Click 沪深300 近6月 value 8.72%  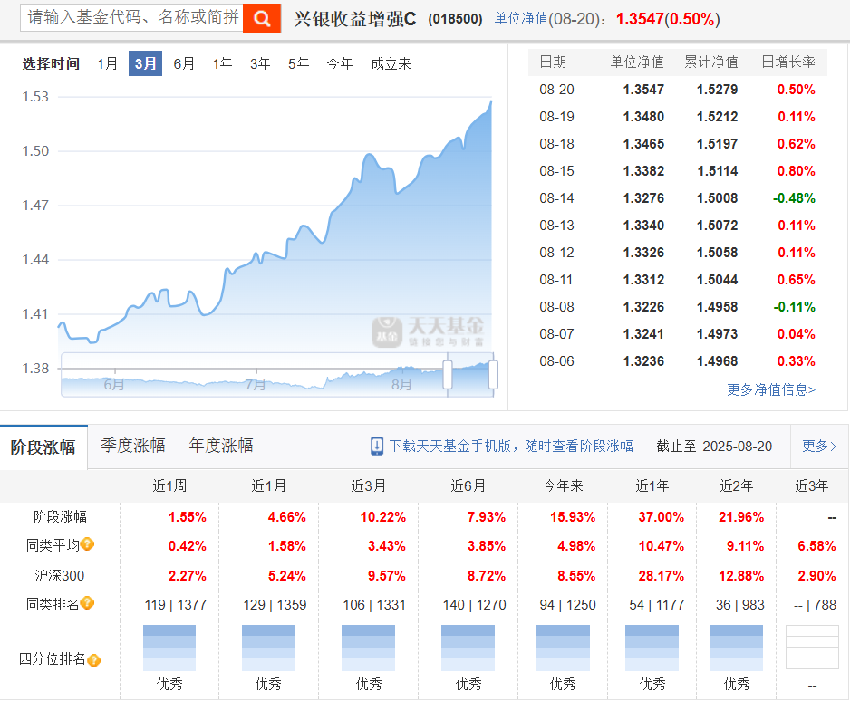pyautogui.click(x=487, y=575)
